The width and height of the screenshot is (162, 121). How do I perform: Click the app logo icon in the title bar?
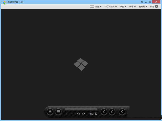tap(5, 3)
